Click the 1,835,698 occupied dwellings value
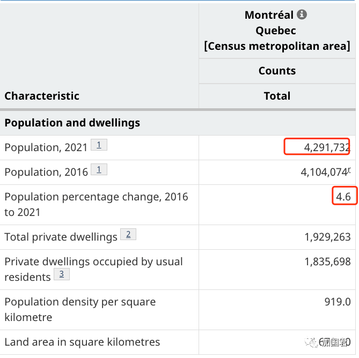 (x=327, y=262)
